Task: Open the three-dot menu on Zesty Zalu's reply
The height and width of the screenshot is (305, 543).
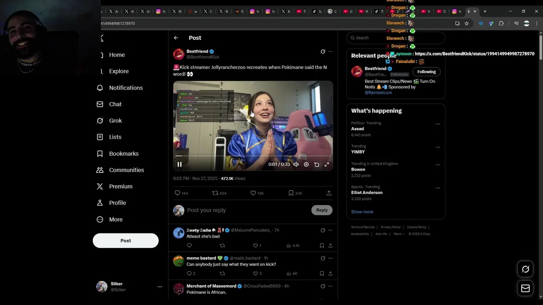Action: (330, 230)
